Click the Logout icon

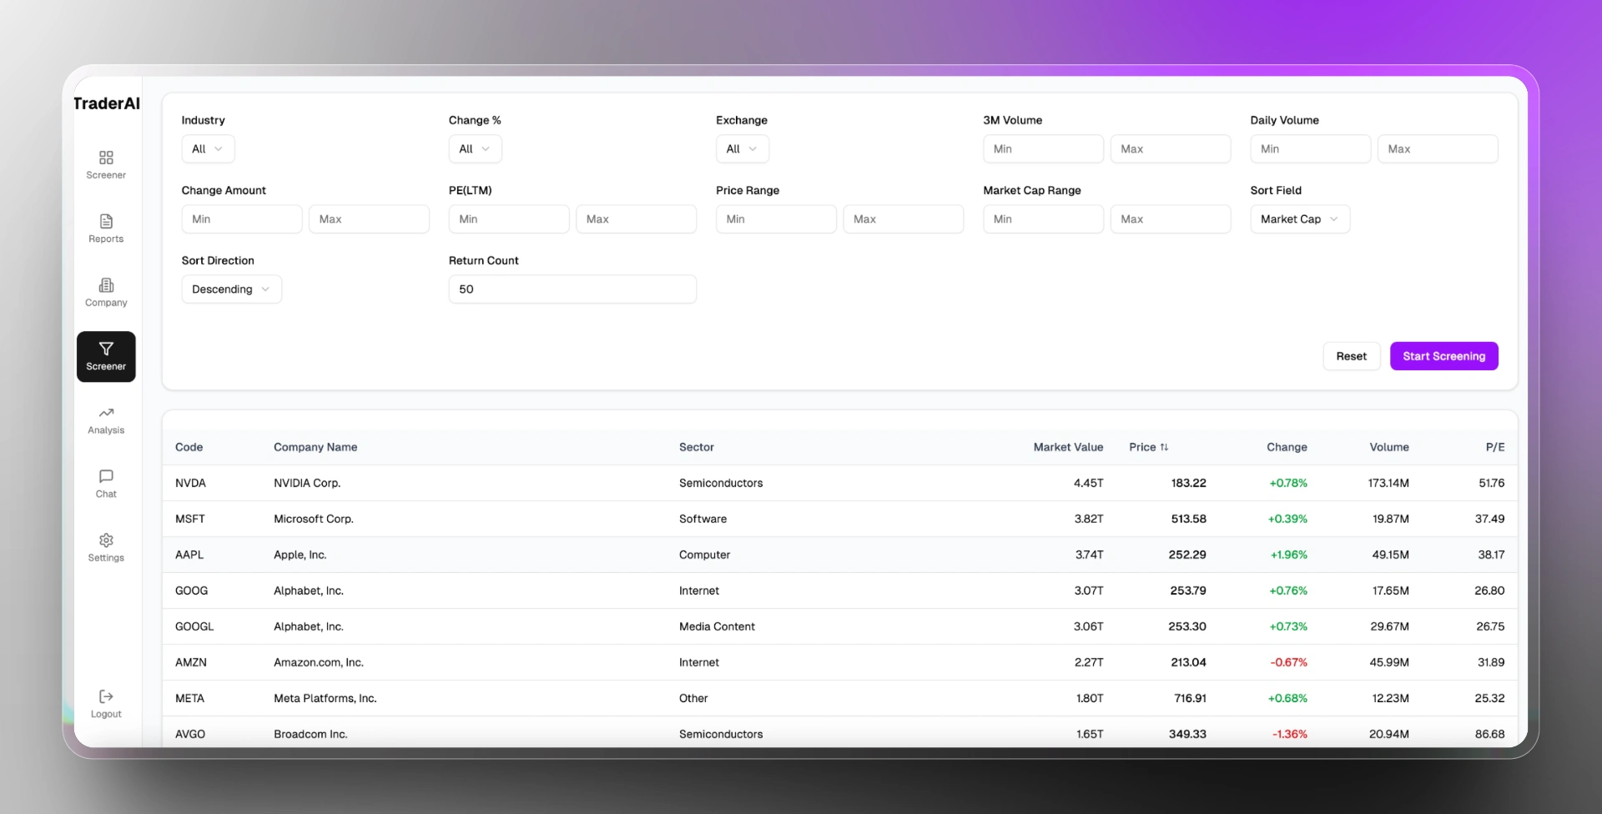[x=106, y=697]
